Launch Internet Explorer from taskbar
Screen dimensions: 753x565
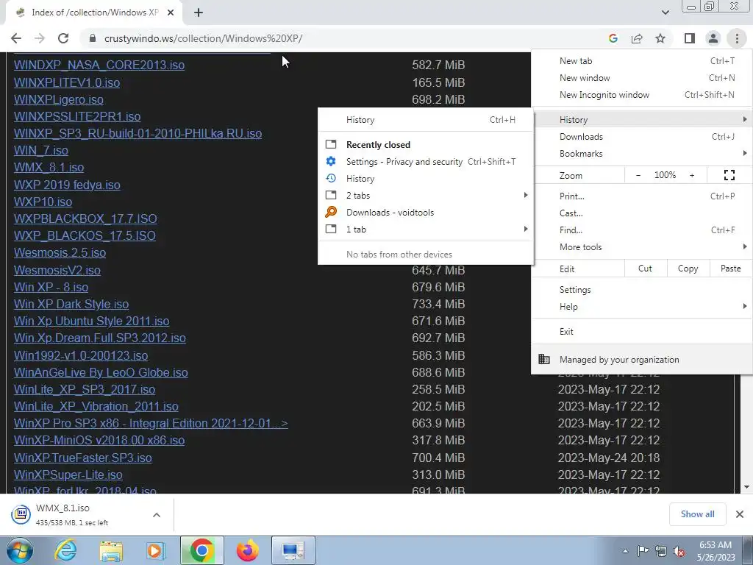pos(65,550)
